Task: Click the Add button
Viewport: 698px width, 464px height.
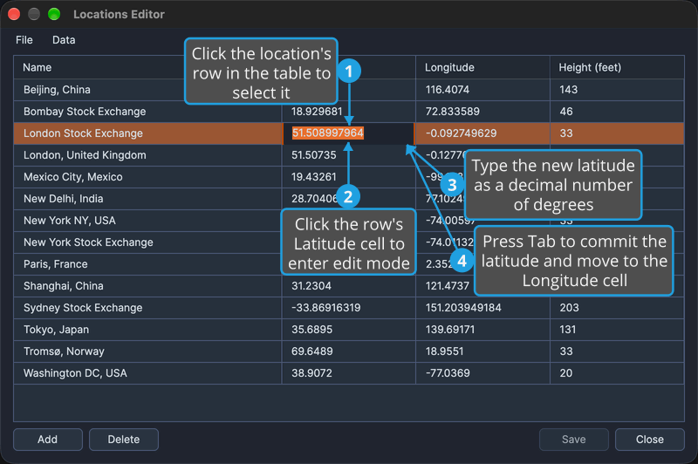Action: [x=48, y=440]
